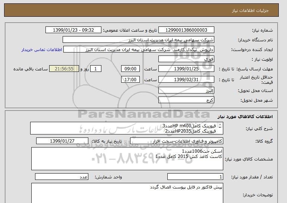Click the label نام دستگاه خریدار
Image resolution: width=287 pixels, height=203 pixels.
(x=255, y=40)
